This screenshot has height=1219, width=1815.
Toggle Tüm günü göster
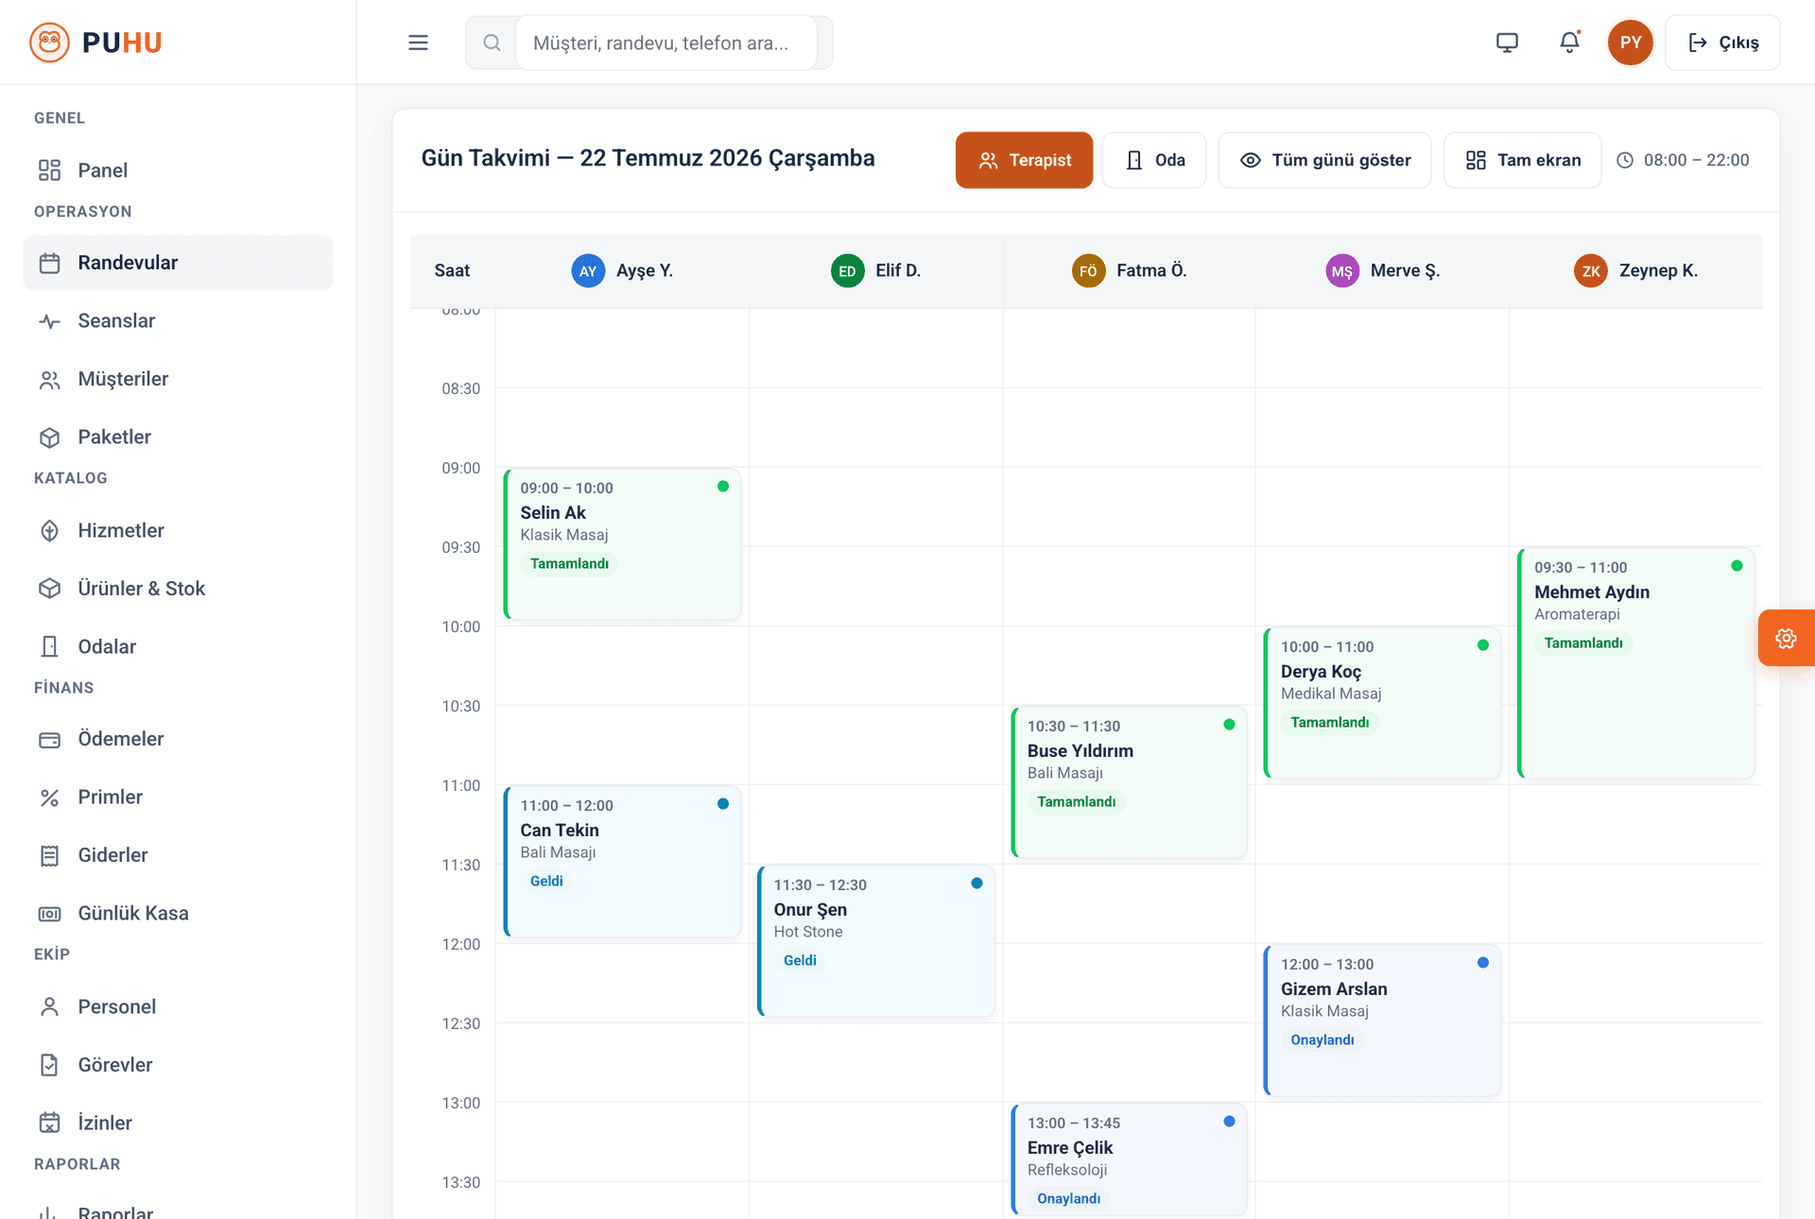pyautogui.click(x=1324, y=160)
